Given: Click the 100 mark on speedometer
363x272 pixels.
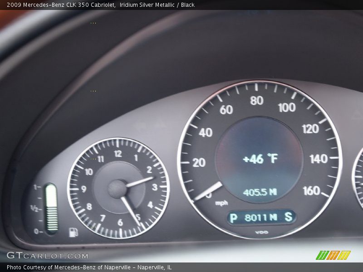Looking at the screenshot, I should point(287,107).
